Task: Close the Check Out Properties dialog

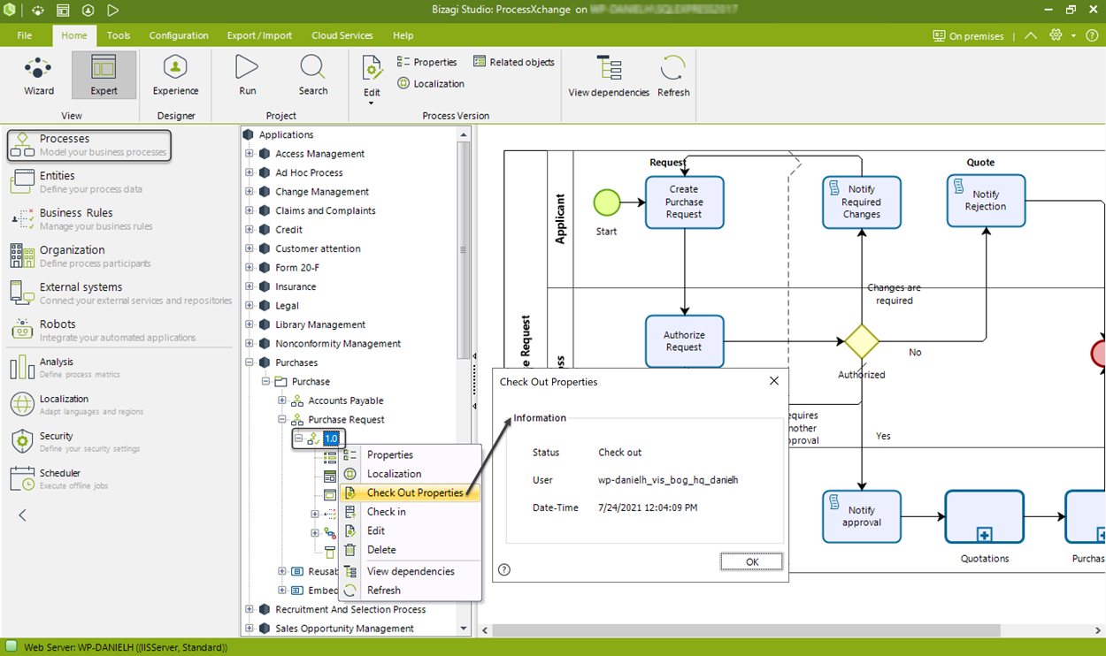Action: click(x=774, y=381)
